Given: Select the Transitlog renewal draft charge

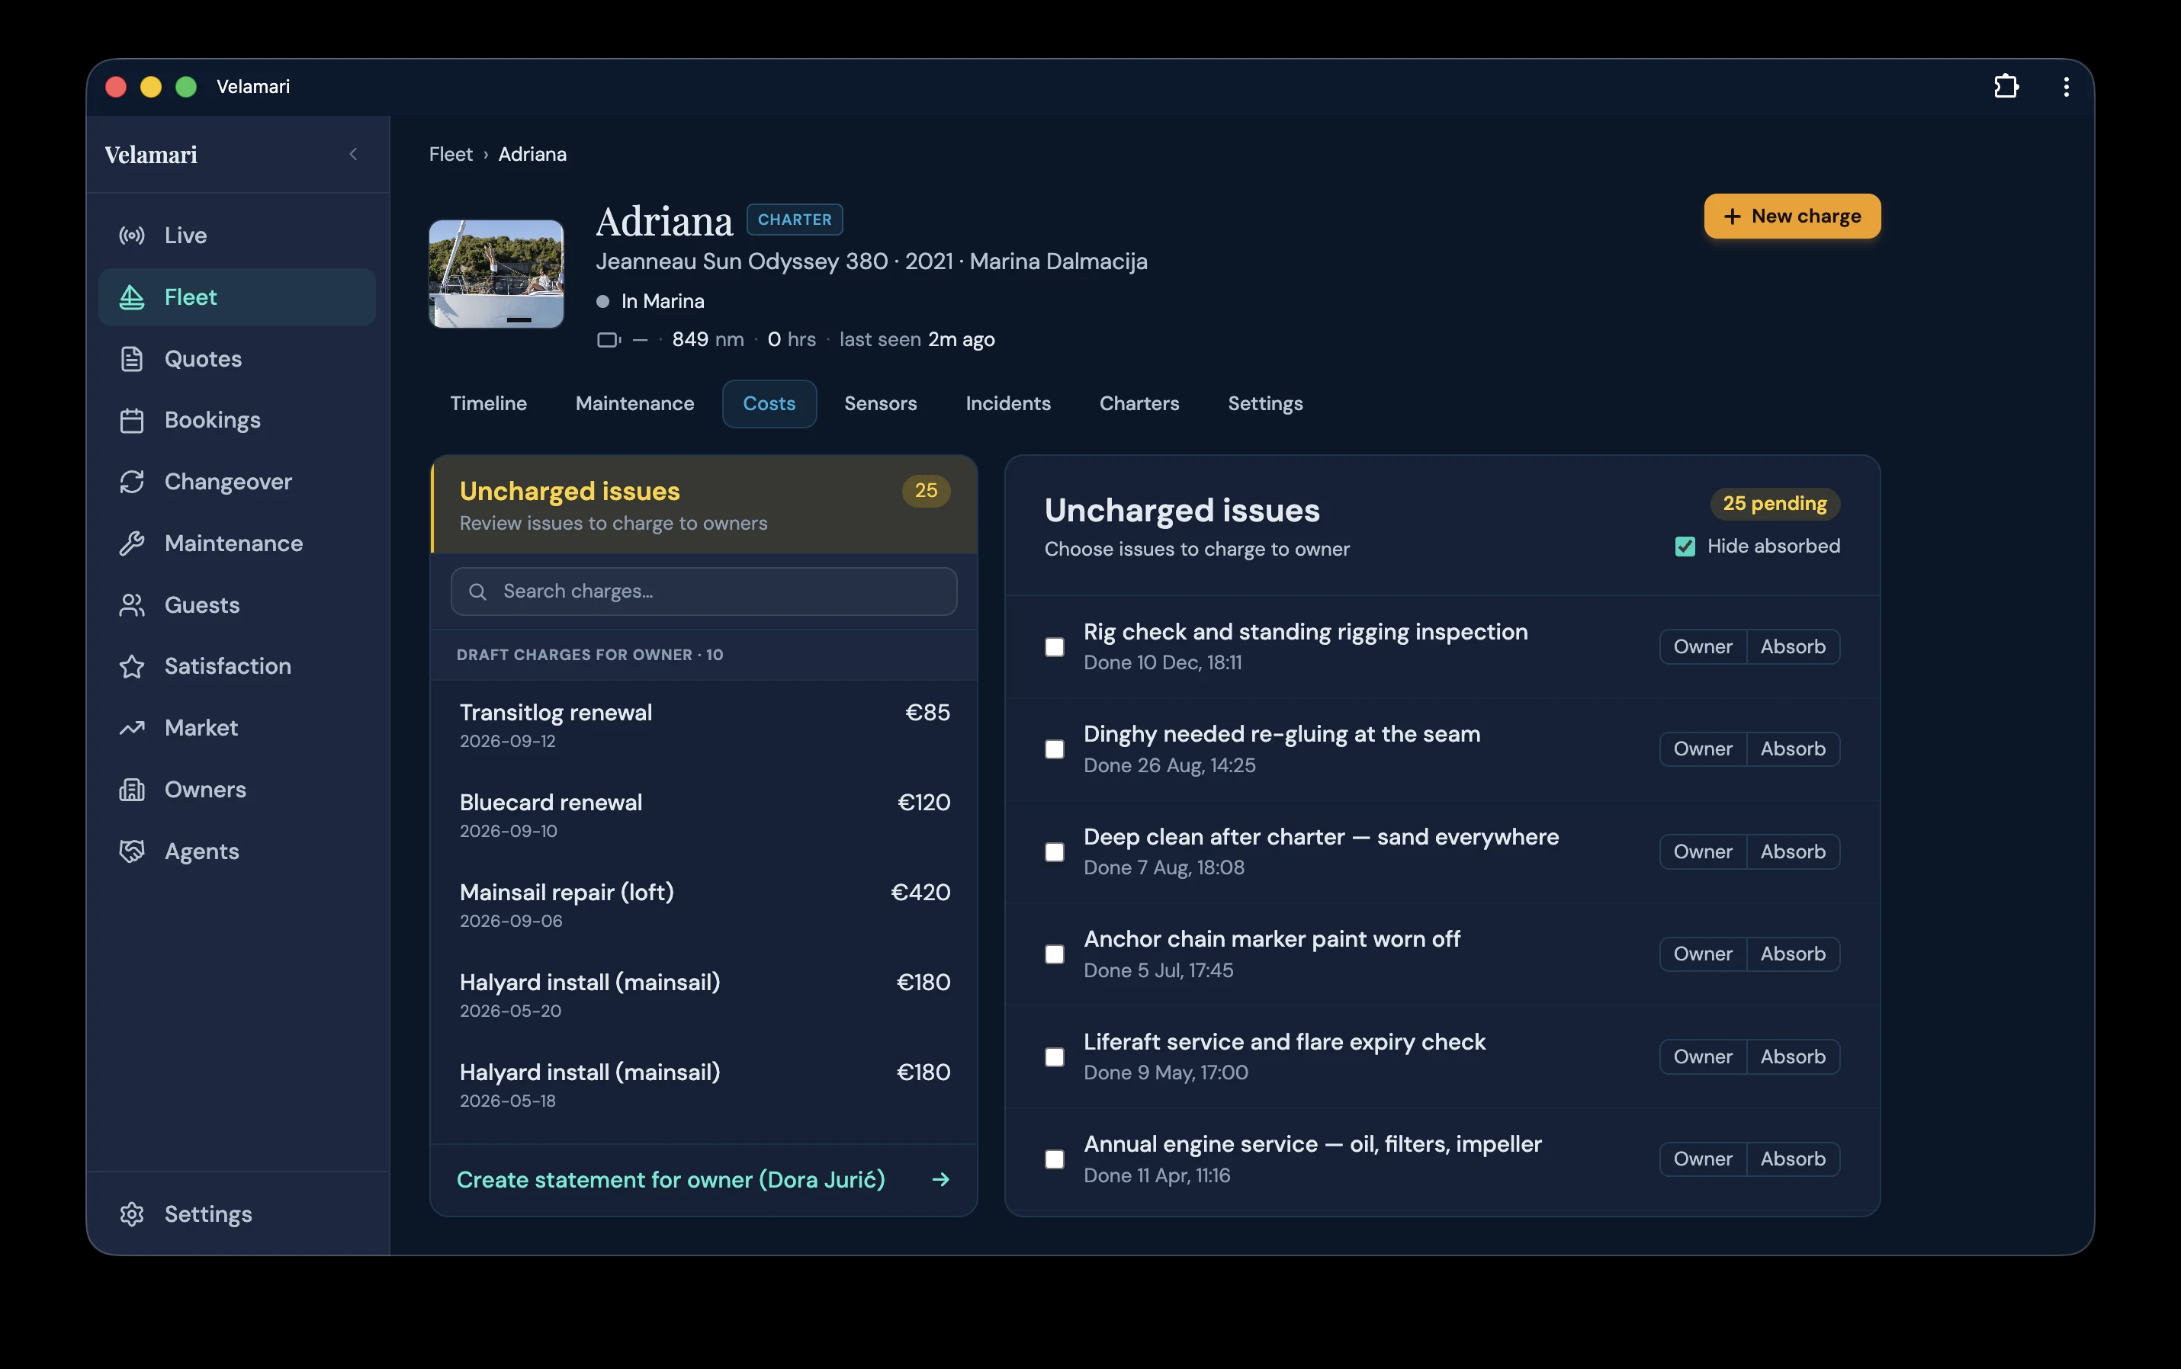Looking at the screenshot, I should click(703, 725).
